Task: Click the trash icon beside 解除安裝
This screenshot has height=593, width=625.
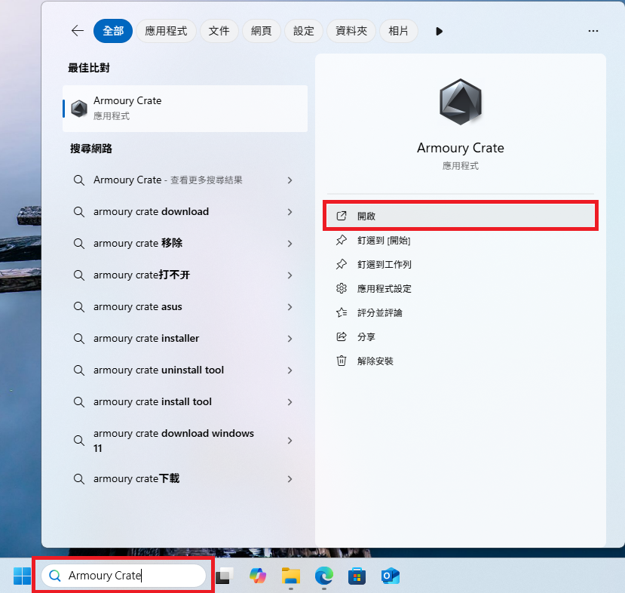Action: 342,361
